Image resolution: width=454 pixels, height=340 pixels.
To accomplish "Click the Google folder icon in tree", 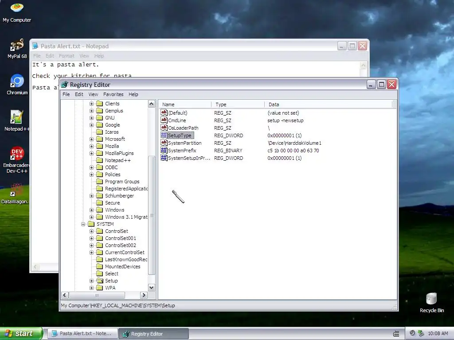I will [x=100, y=125].
